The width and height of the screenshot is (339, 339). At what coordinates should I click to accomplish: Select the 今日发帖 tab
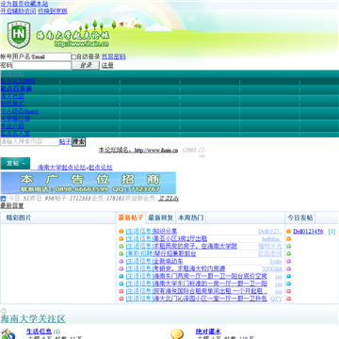pyautogui.click(x=300, y=218)
